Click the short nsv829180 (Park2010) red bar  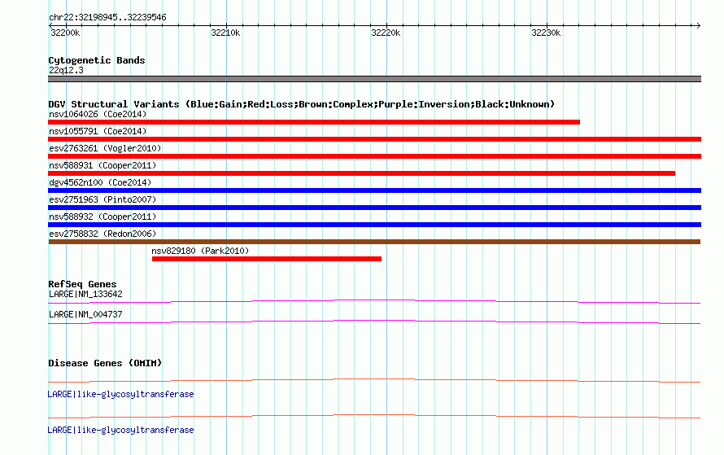(267, 259)
